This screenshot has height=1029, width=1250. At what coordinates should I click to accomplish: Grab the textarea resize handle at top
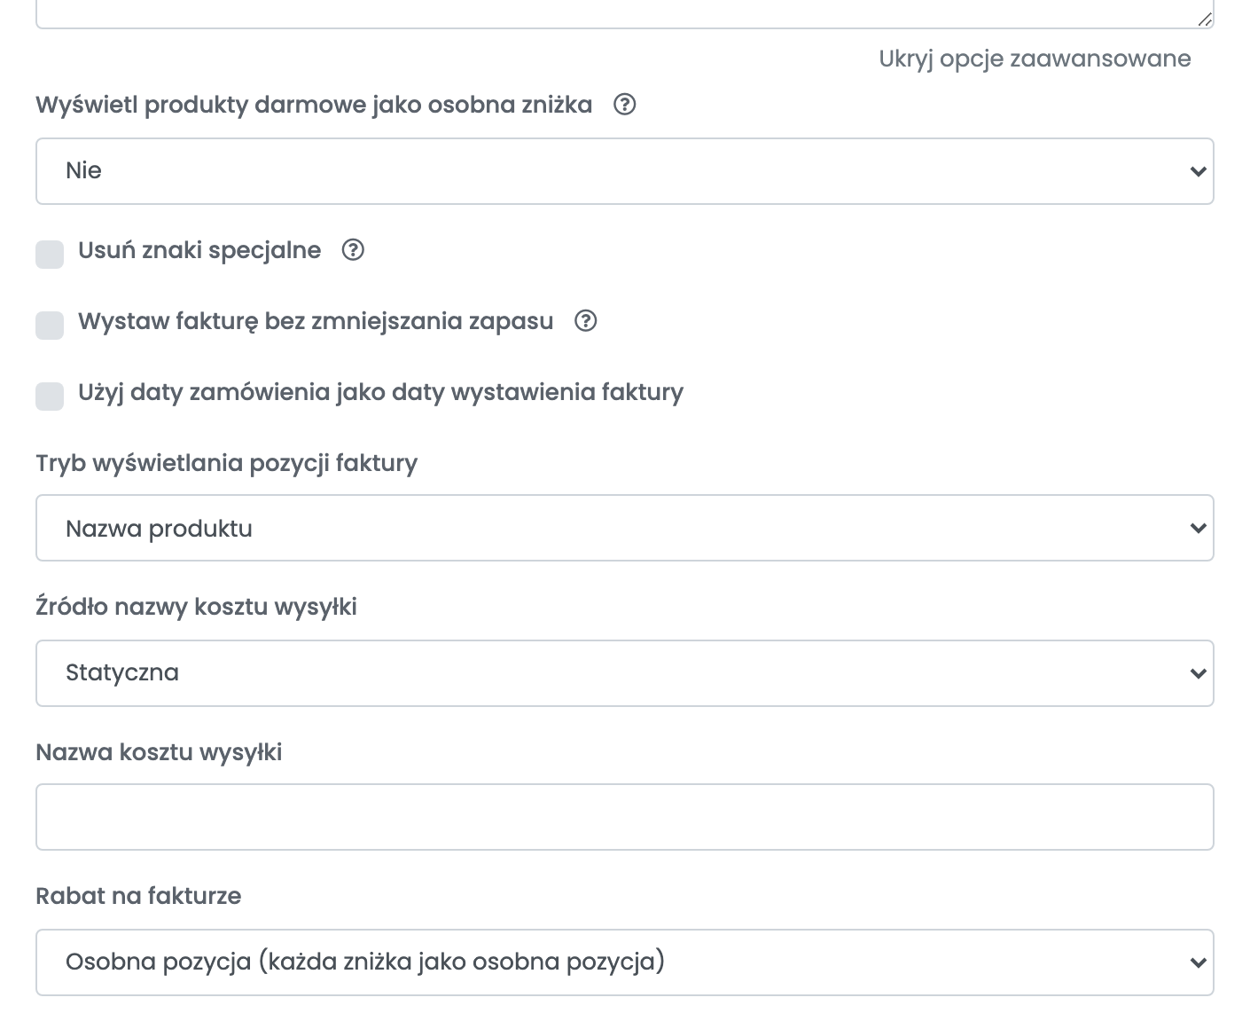[x=1204, y=19]
